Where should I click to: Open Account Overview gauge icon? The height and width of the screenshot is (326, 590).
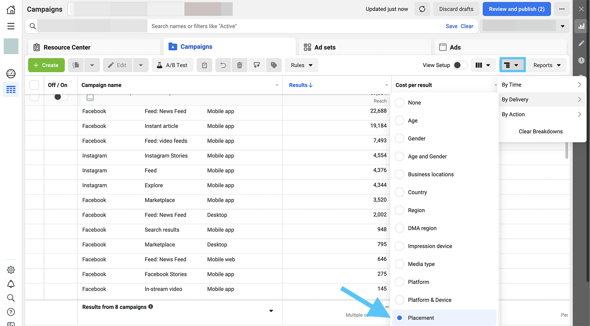(x=11, y=74)
